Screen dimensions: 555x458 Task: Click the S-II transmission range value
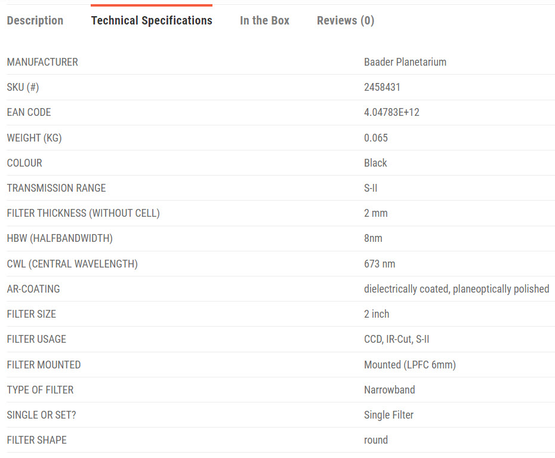click(371, 188)
